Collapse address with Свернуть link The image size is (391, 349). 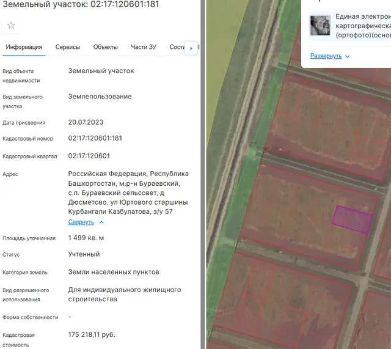81,222
